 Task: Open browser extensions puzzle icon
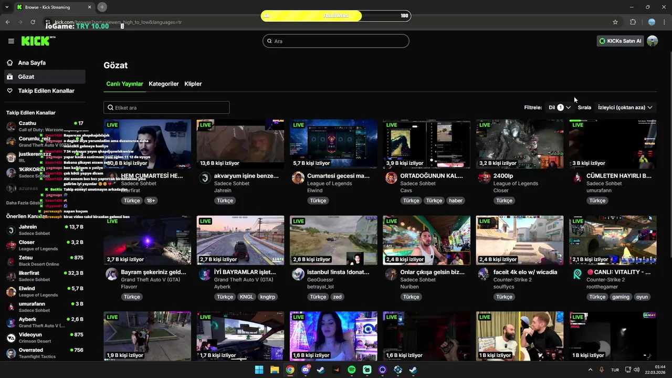tap(633, 22)
